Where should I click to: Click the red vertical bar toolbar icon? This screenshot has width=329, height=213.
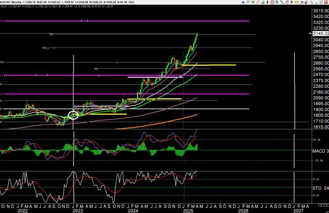point(267,2)
